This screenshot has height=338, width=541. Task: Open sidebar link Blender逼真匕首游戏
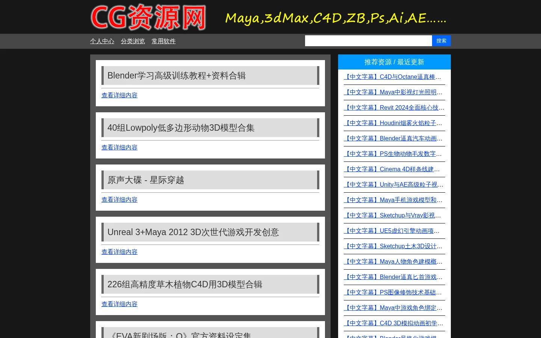click(x=393, y=277)
